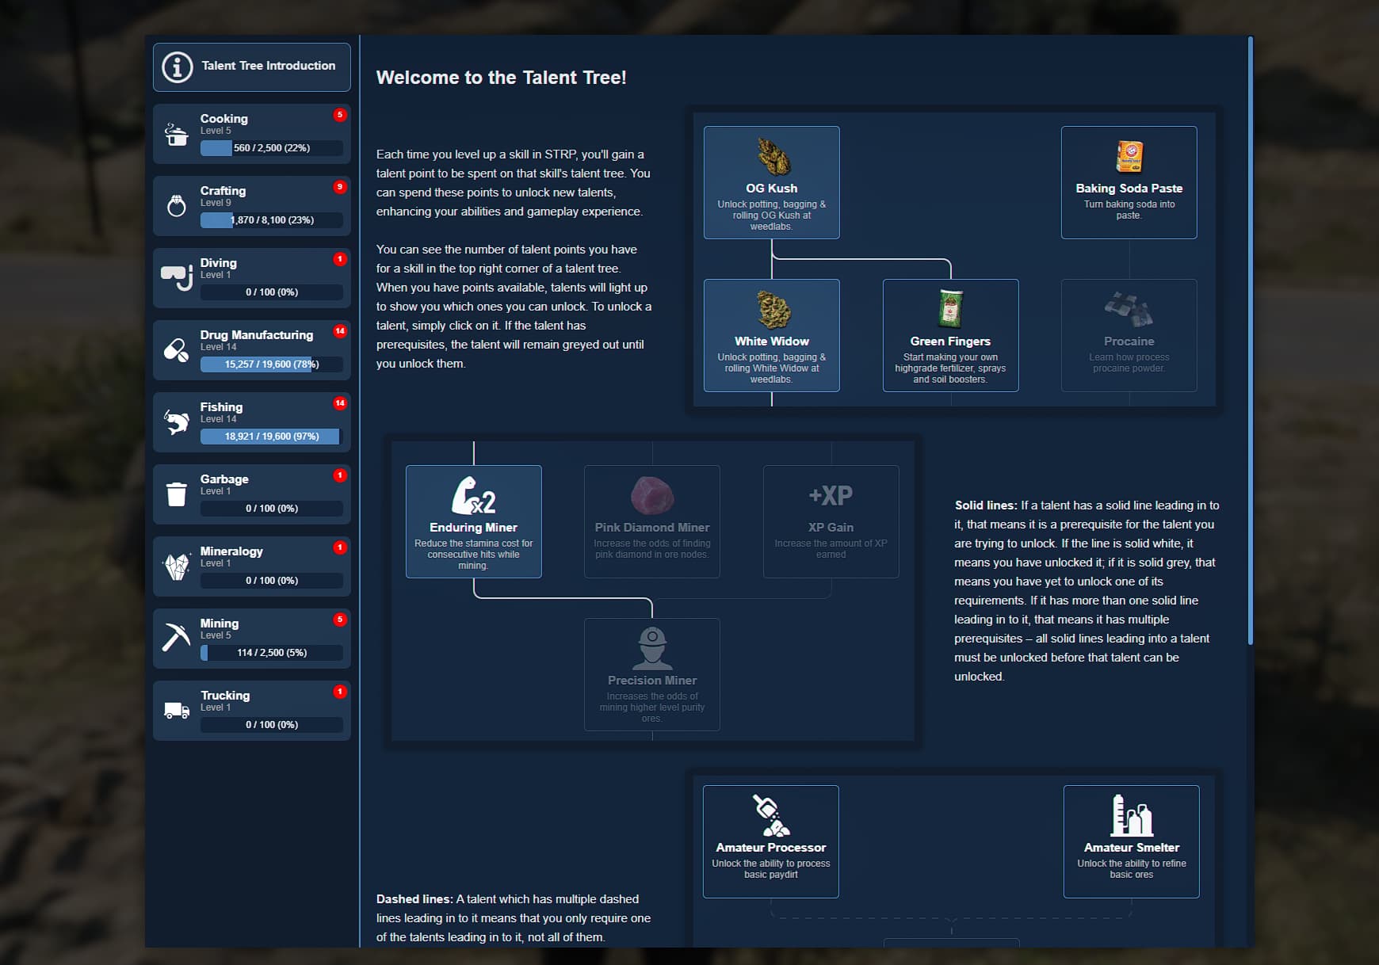Click the Drug Manufacturing pills icon

tap(176, 349)
